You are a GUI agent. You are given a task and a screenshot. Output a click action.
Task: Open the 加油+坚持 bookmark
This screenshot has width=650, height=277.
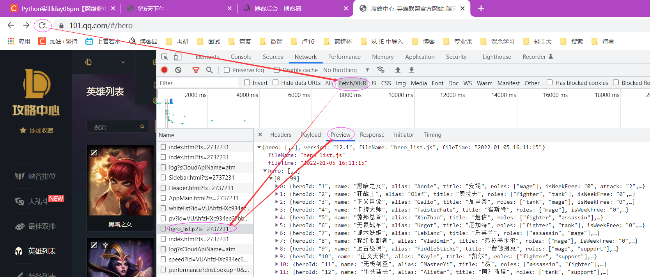click(58, 41)
